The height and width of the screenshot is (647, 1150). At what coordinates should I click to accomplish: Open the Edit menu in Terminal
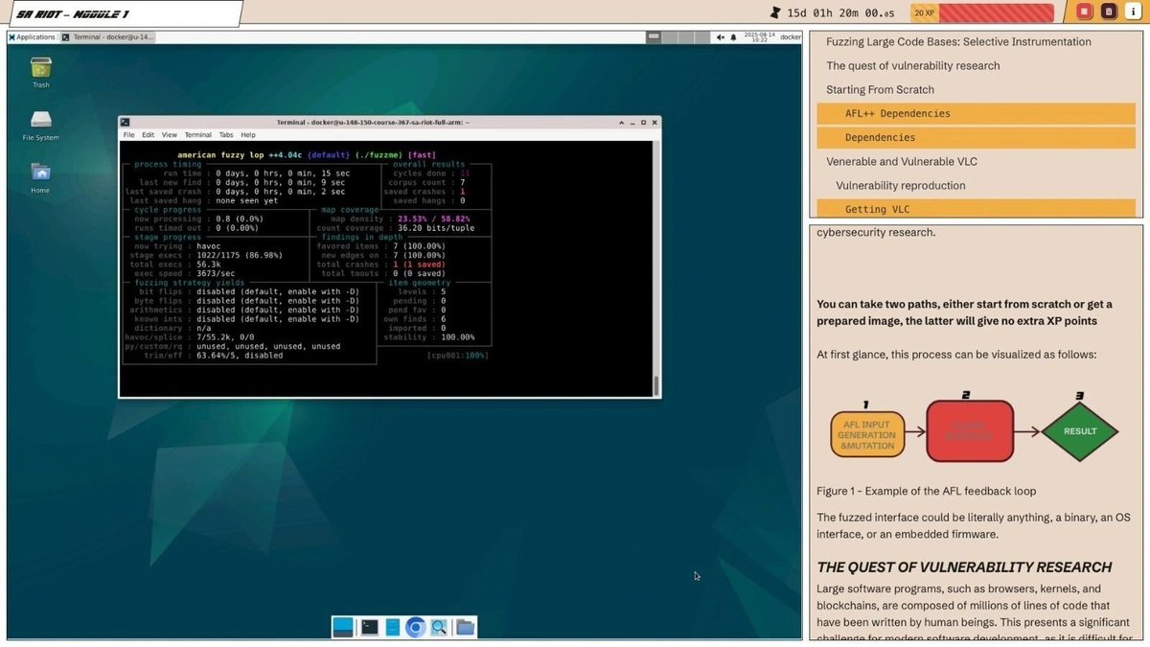point(149,135)
